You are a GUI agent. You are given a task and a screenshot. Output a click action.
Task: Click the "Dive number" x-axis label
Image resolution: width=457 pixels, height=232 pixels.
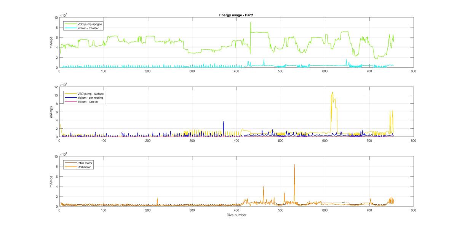coord(236,215)
